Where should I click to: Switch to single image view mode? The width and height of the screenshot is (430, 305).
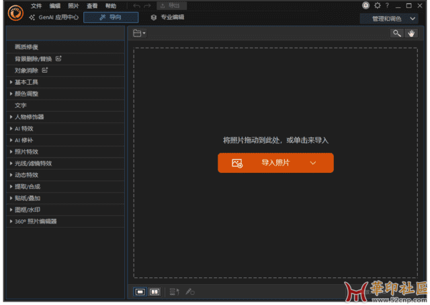[x=140, y=292]
